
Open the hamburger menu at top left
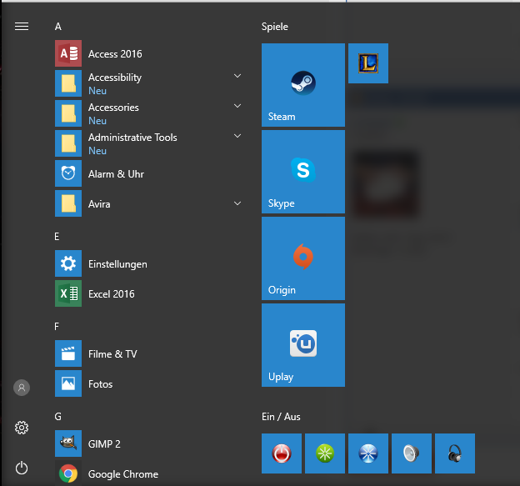point(22,26)
